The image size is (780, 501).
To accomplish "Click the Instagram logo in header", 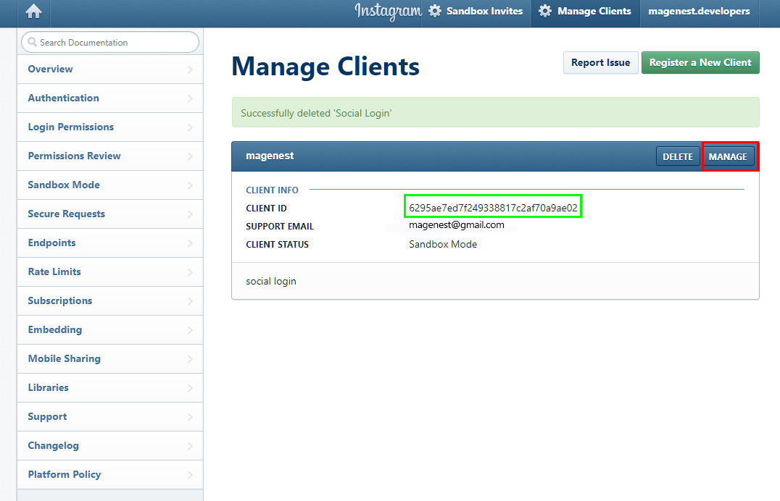I will [x=388, y=12].
